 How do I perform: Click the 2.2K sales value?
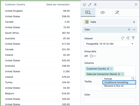67,22
